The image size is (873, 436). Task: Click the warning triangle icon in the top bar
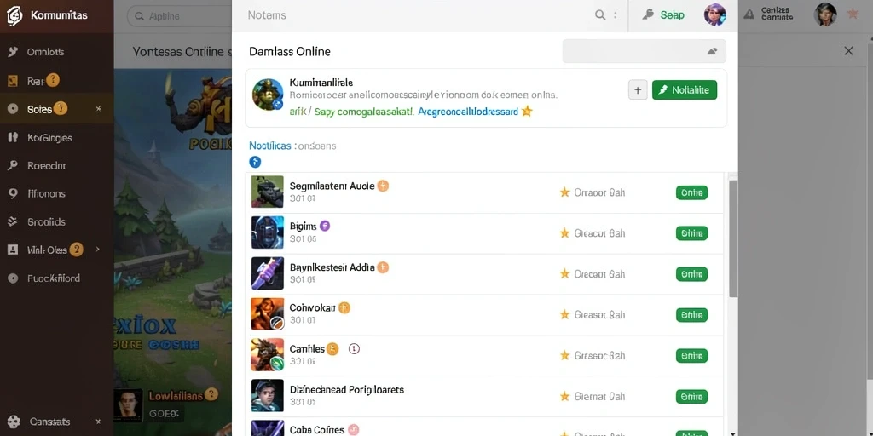pos(749,14)
